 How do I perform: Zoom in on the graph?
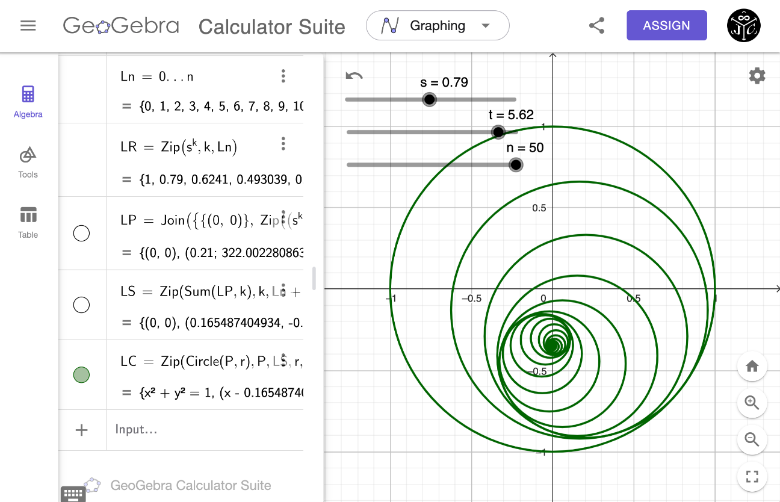pyautogui.click(x=752, y=403)
